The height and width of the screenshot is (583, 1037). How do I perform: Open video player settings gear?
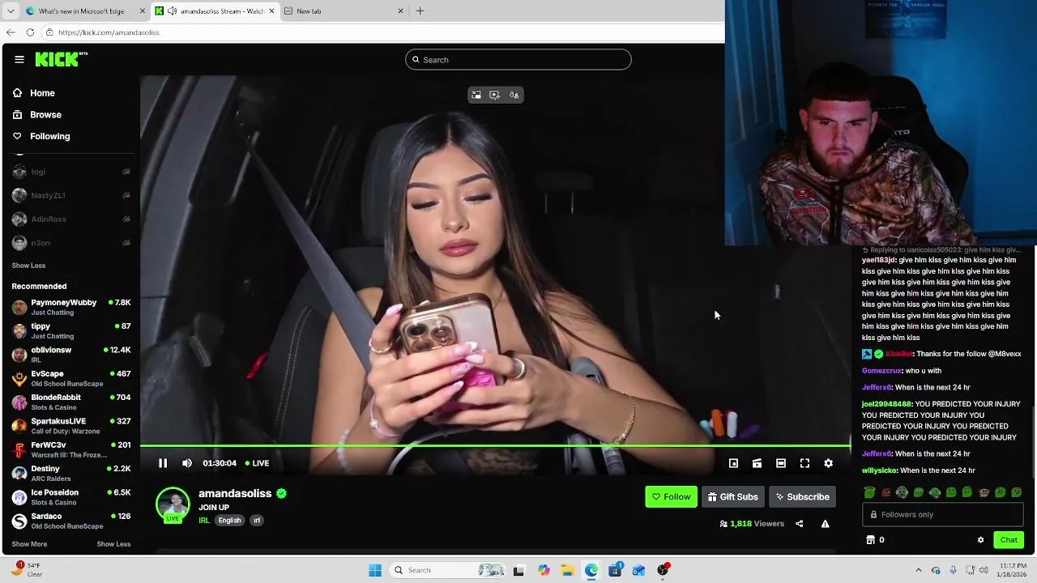point(828,463)
